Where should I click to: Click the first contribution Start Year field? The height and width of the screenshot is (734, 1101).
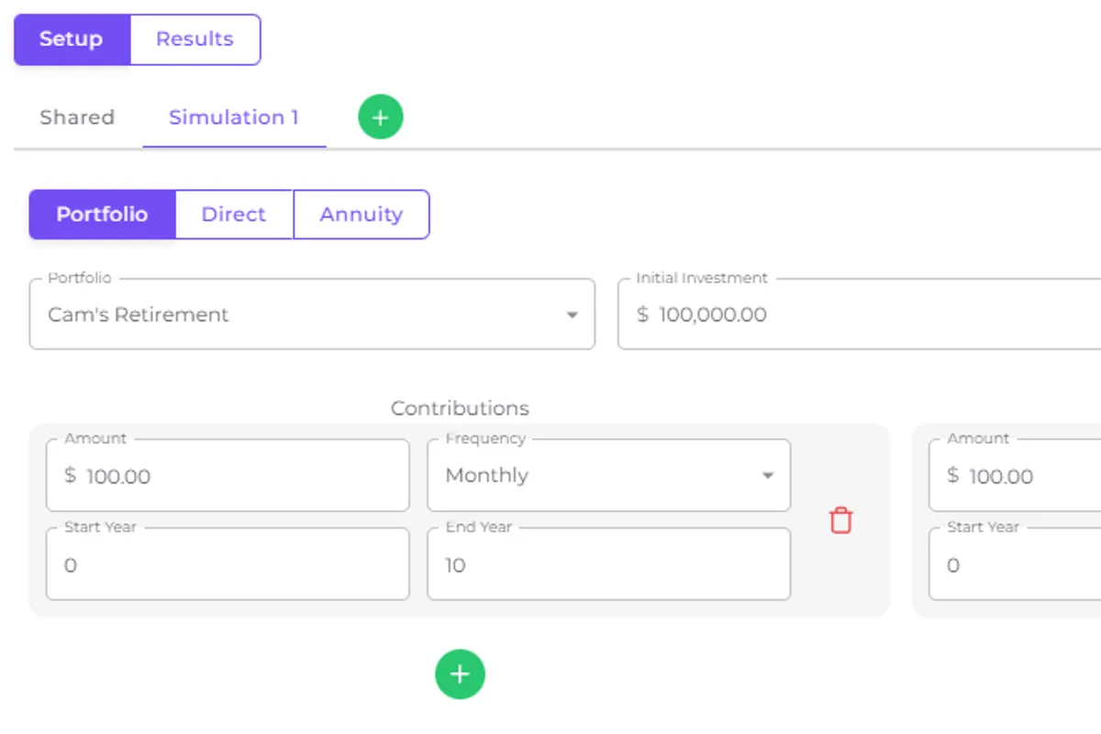(x=227, y=565)
